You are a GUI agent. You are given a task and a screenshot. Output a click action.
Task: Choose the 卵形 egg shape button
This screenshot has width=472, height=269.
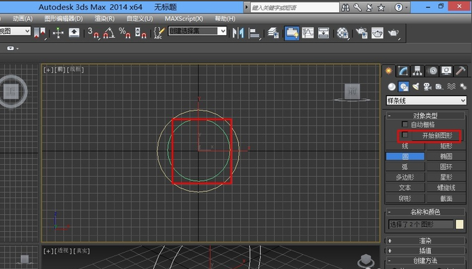click(405, 199)
